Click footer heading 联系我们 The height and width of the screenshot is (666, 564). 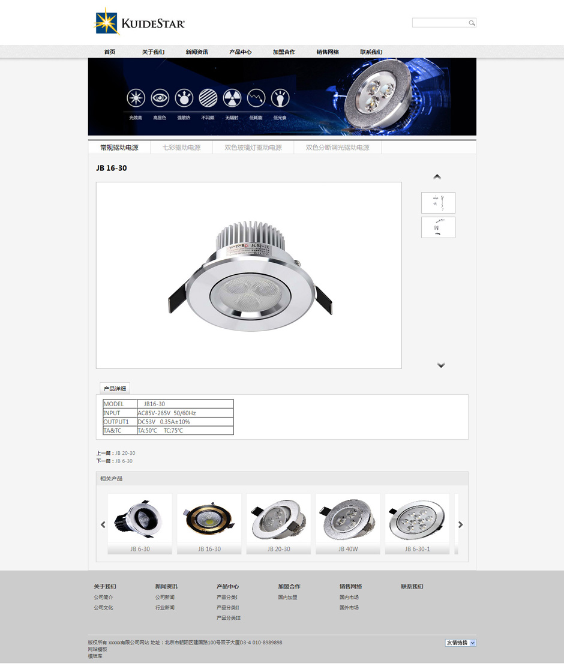click(412, 586)
